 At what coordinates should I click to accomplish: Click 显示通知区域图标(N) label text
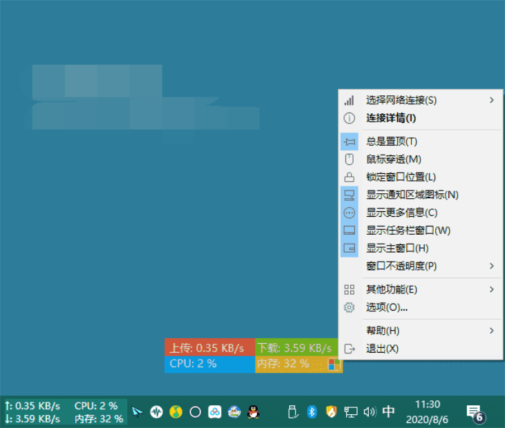click(412, 195)
